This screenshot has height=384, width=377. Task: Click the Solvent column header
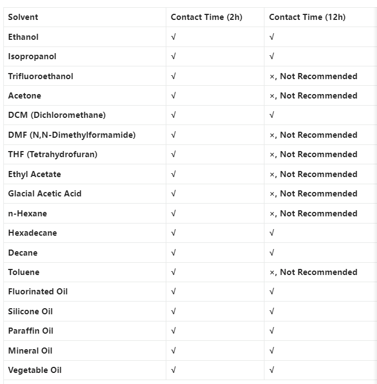point(23,17)
